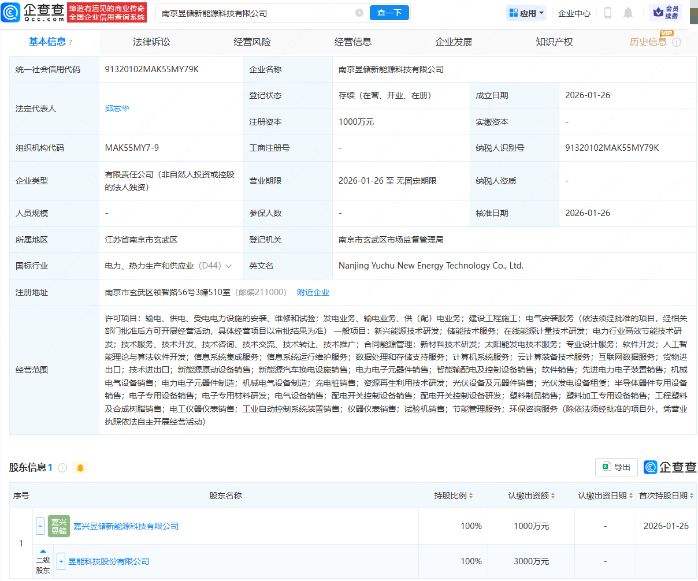
Task: Click the Qcc logo in header
Action: [34, 12]
